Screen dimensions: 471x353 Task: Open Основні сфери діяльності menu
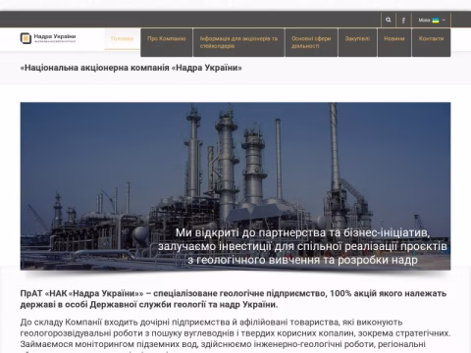point(311,42)
